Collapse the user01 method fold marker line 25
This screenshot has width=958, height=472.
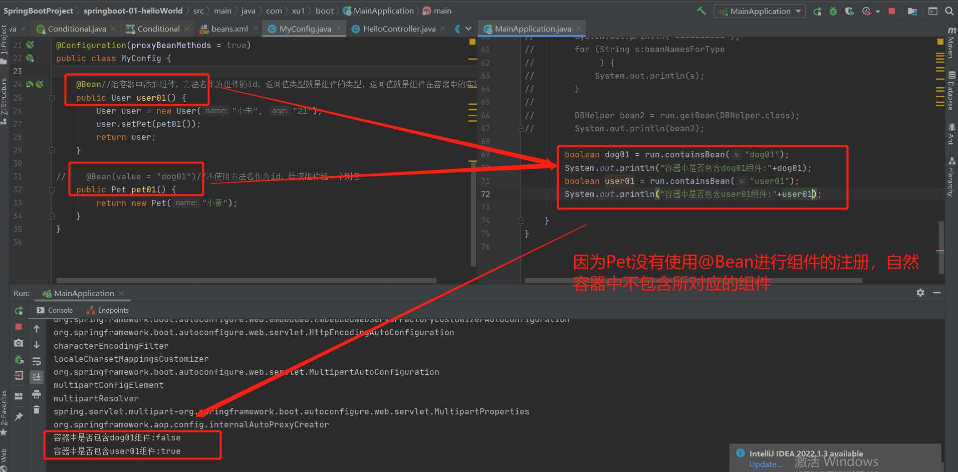pyautogui.click(x=52, y=98)
